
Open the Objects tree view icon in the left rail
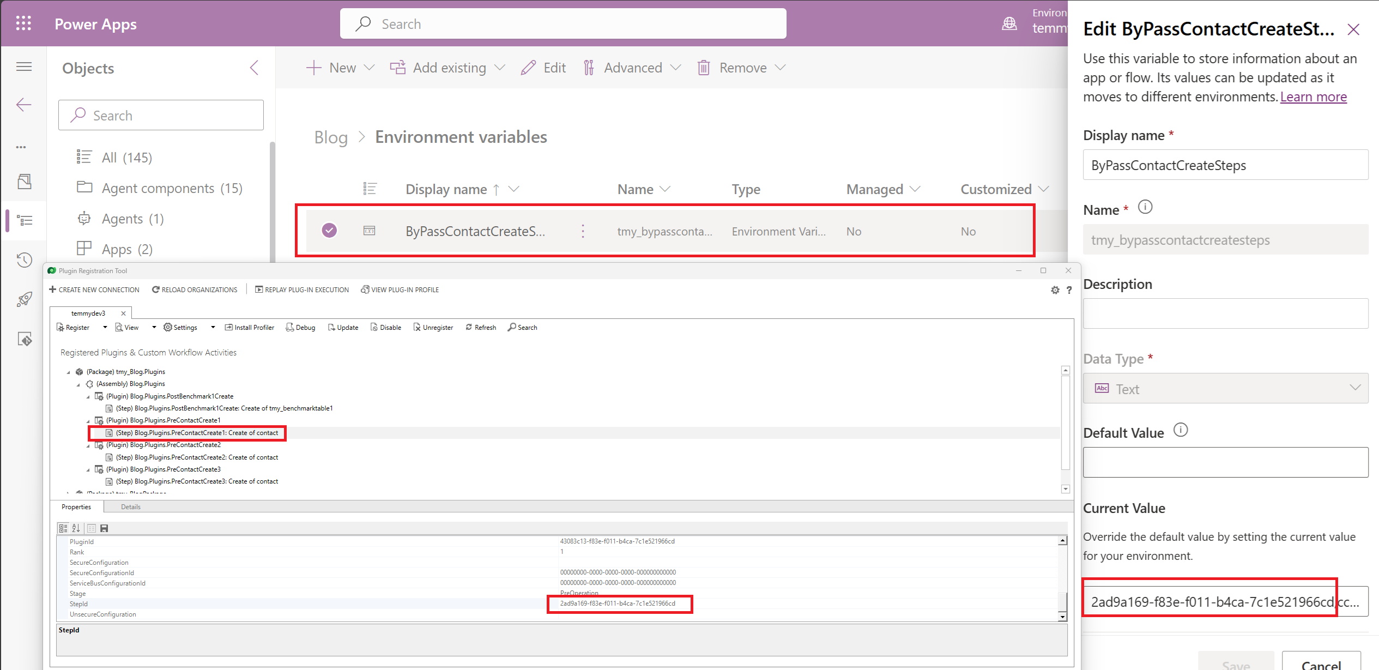25,220
